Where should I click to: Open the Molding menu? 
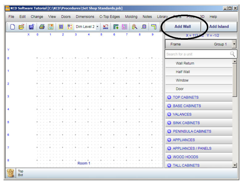click(x=131, y=17)
